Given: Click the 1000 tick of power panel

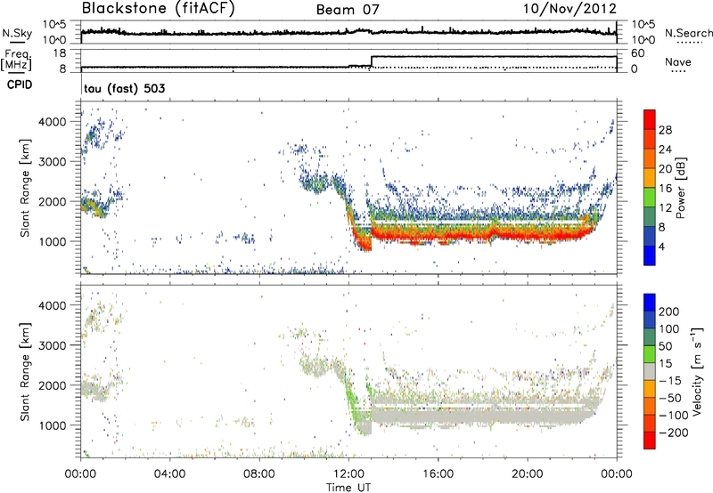Looking at the screenshot, I should click(53, 241).
